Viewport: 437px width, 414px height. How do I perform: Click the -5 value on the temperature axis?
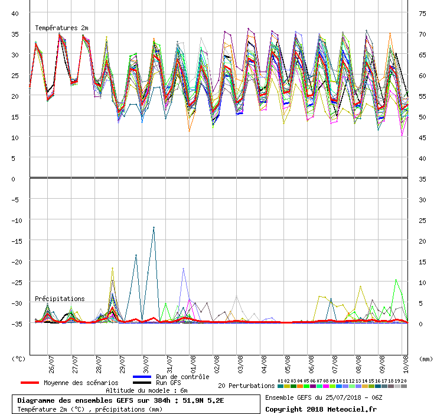pyautogui.click(x=15, y=200)
